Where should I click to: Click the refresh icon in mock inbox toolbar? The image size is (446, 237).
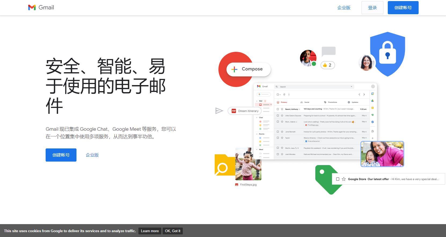tap(284, 94)
